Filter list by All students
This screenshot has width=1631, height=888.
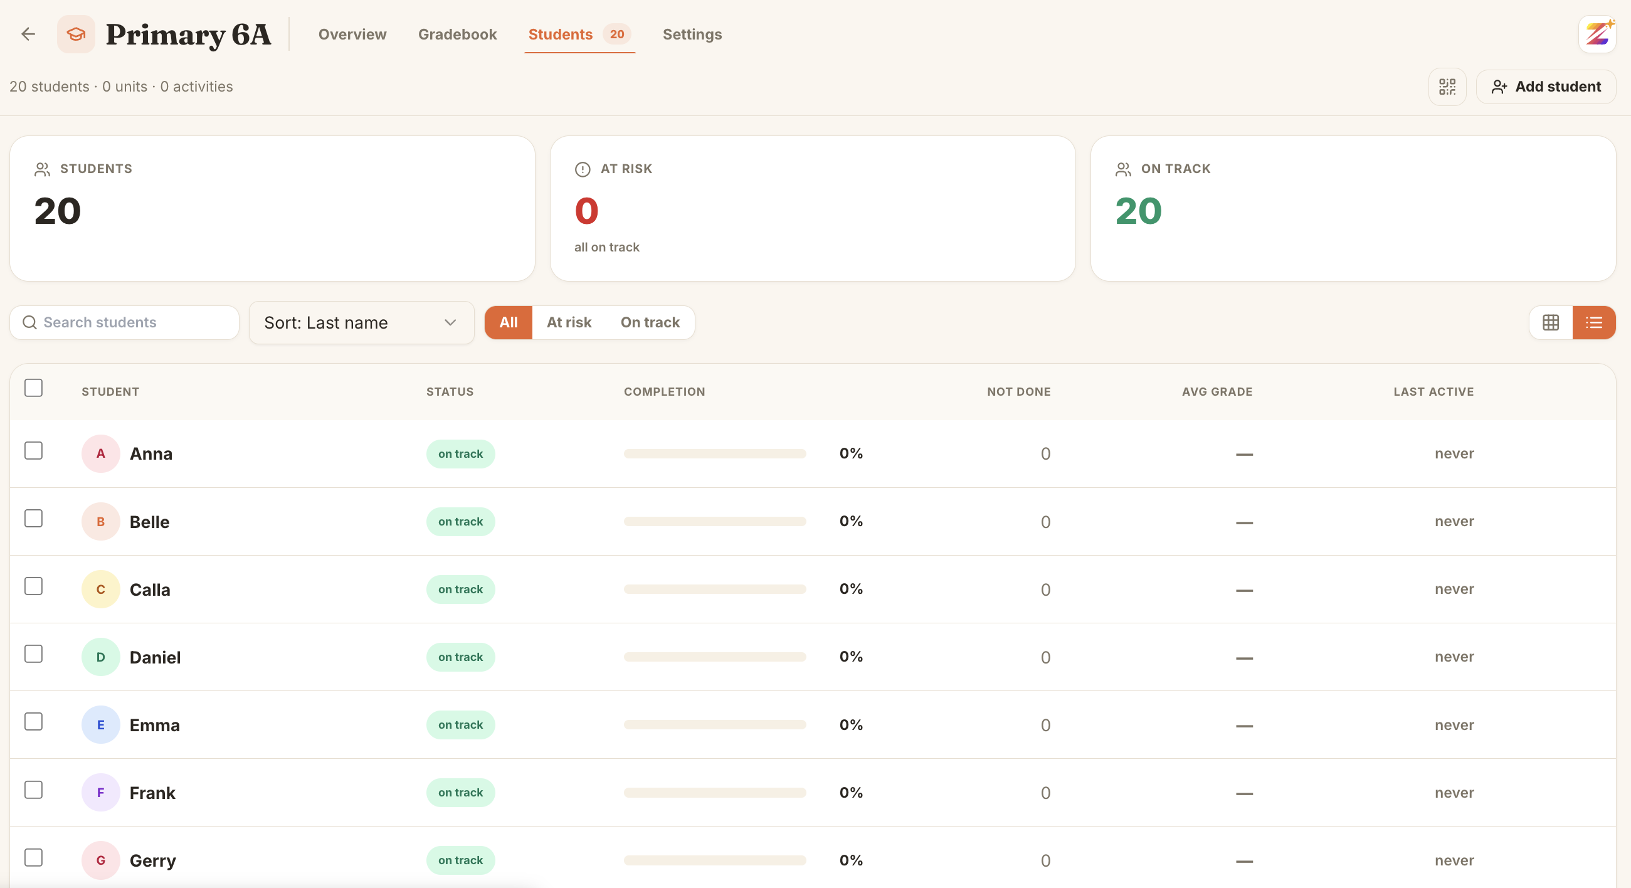click(x=509, y=322)
